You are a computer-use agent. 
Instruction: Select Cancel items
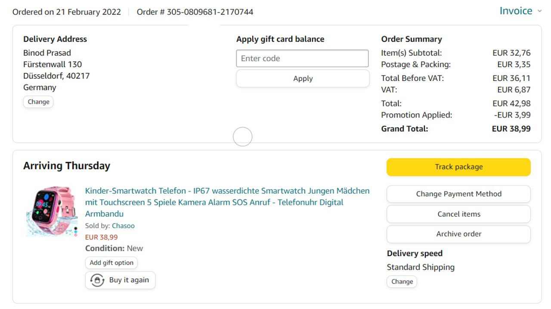point(458,214)
